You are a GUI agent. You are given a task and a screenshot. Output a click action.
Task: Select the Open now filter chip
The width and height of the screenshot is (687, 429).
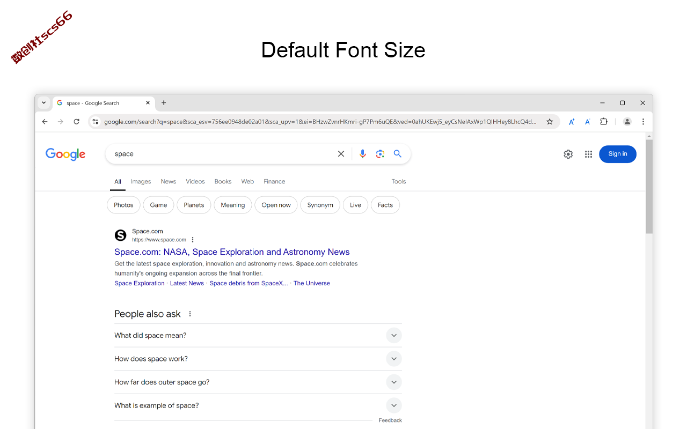click(x=276, y=205)
